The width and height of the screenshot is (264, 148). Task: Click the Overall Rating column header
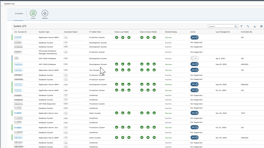click(171, 32)
